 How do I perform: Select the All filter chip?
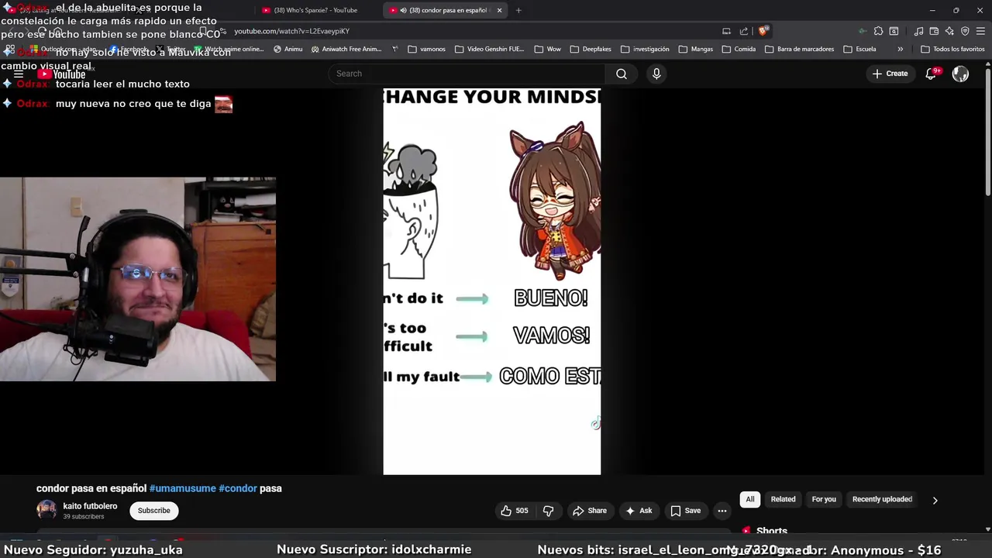749,499
